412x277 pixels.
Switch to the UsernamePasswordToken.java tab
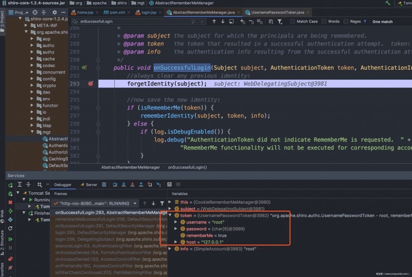(x=277, y=13)
